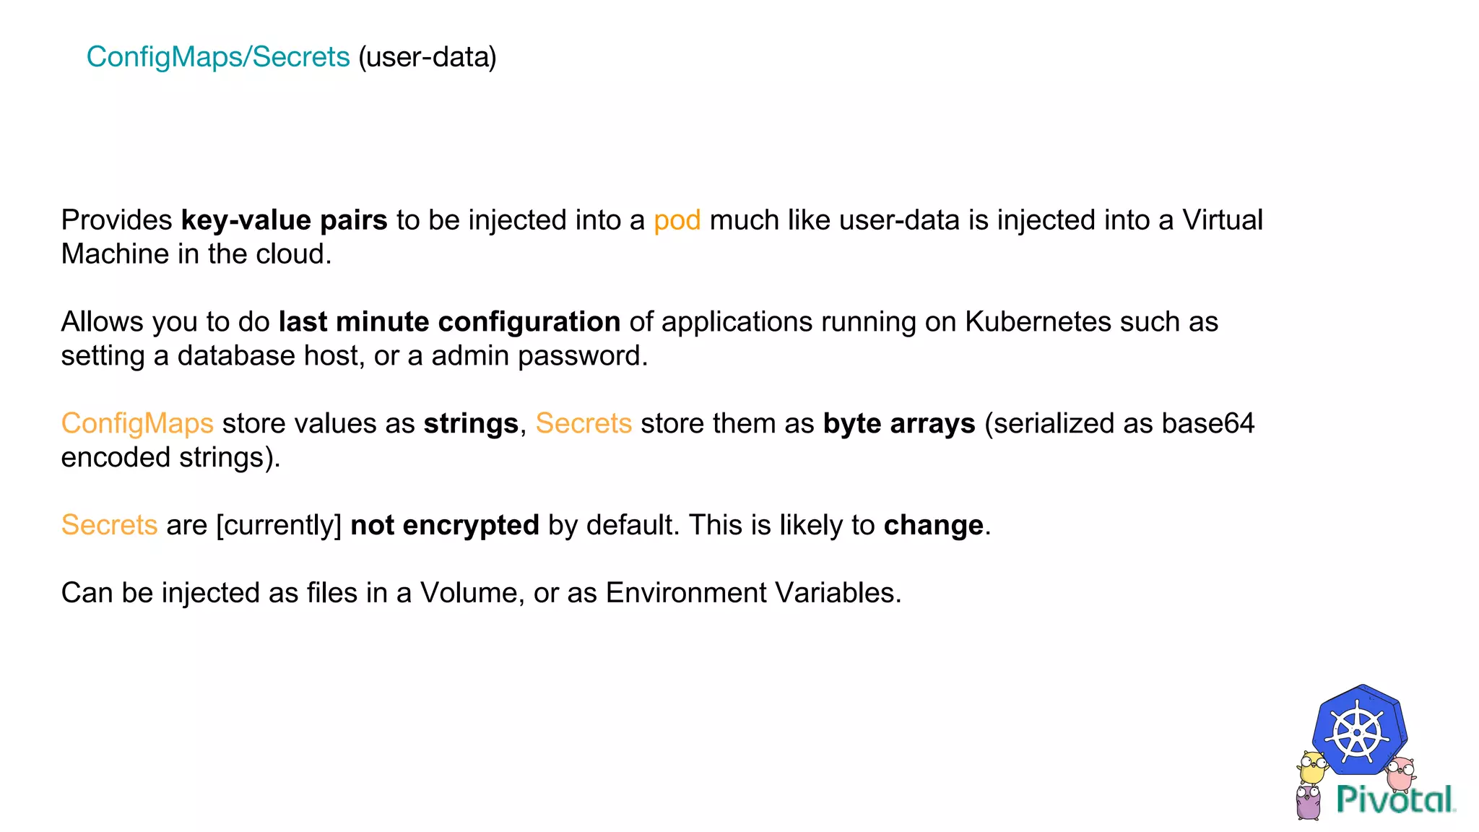1479x832 pixels.
Task: Click the yellow gopher mascot
Action: (x=1312, y=768)
